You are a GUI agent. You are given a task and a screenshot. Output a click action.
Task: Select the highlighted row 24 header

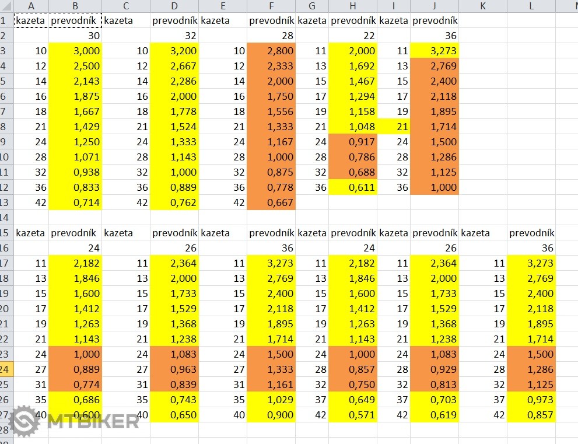[6, 369]
